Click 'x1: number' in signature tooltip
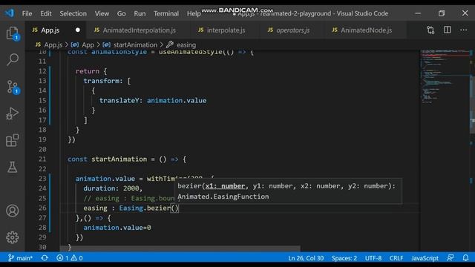 (225, 186)
